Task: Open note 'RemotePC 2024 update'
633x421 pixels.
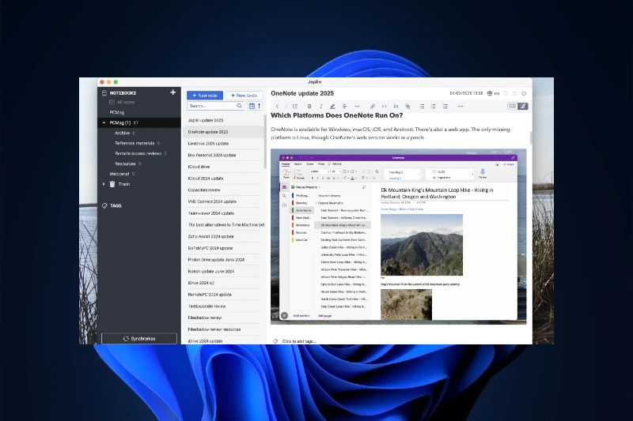Action: pos(224,295)
